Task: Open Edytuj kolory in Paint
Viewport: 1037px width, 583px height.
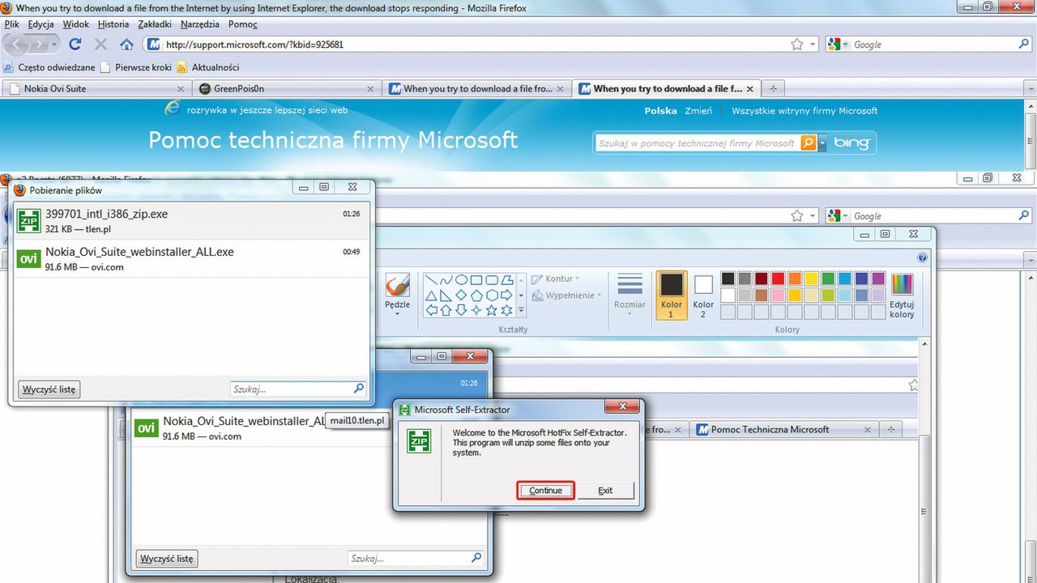Action: [902, 296]
